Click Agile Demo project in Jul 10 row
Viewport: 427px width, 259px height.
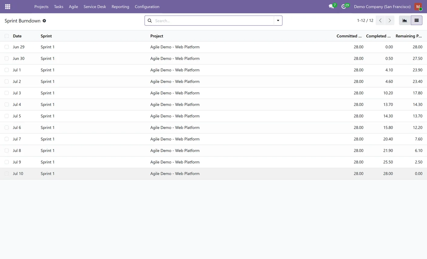tap(175, 173)
